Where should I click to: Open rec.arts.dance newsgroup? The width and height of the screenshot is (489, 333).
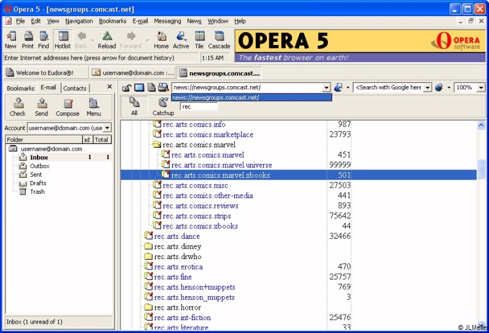[177, 236]
